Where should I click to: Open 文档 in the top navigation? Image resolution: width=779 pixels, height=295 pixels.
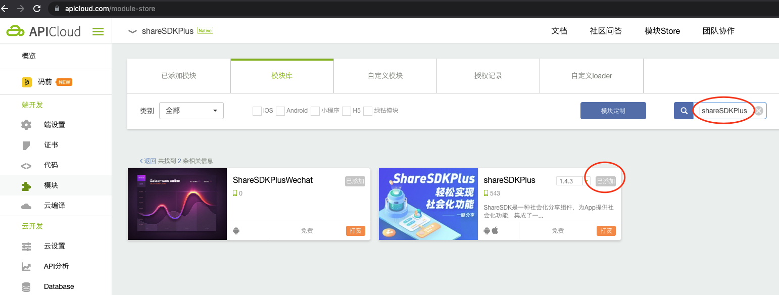tap(559, 31)
